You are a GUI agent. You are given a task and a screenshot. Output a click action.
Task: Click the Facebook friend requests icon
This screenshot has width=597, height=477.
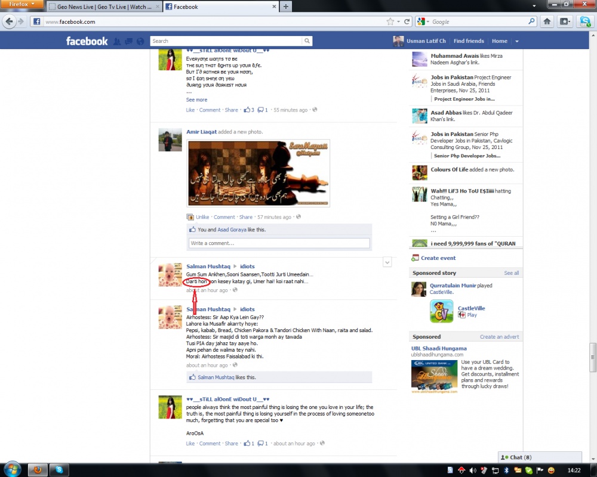pos(117,41)
